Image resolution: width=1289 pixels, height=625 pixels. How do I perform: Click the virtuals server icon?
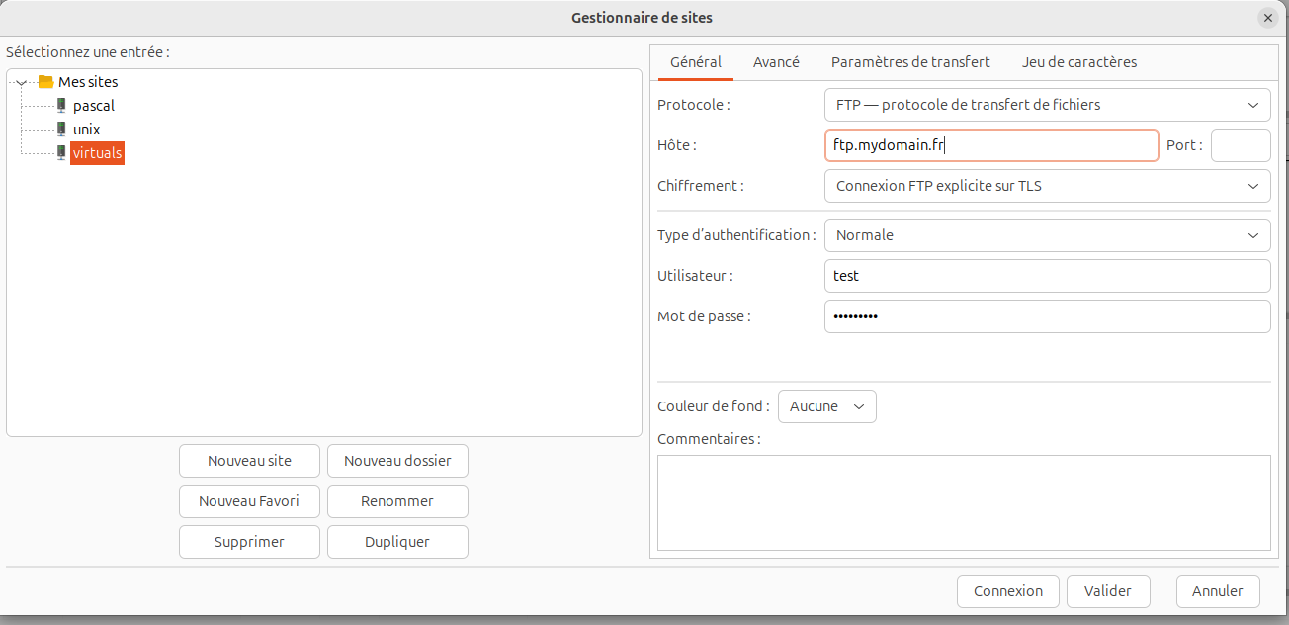coord(61,153)
